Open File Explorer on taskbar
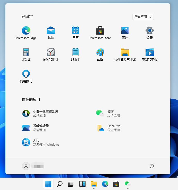Viewport: 178px width, 190px height. click(94, 184)
